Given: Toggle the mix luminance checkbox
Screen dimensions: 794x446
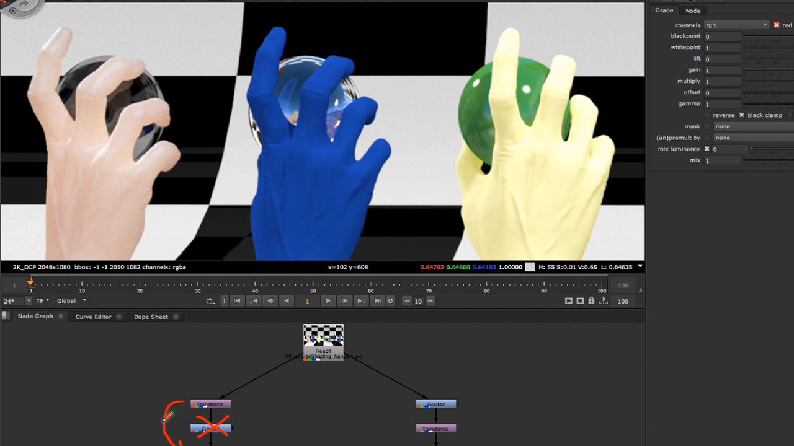Looking at the screenshot, I should (x=707, y=149).
